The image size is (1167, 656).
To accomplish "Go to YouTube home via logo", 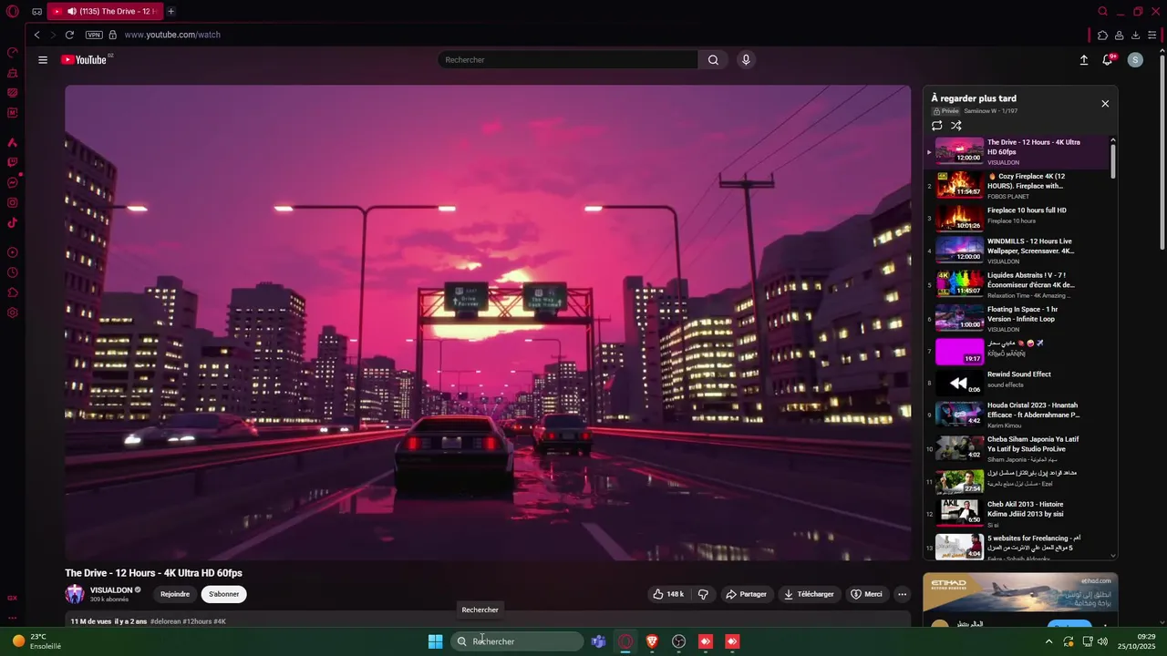I will coord(84,60).
